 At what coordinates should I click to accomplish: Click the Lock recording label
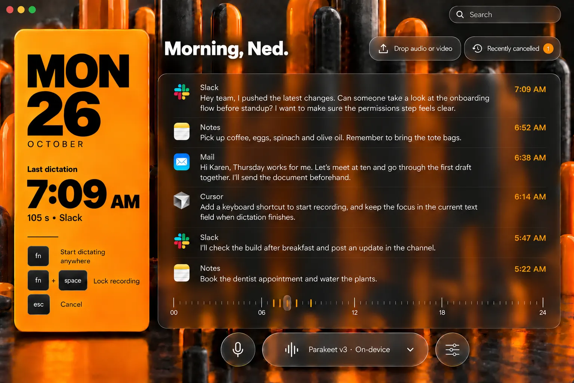(116, 281)
